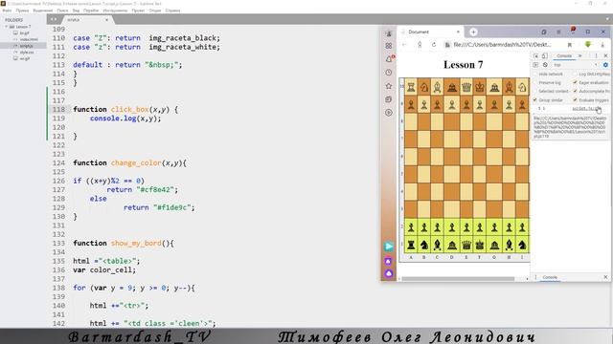Viewport: 613px width, 344px height.
Task: Toggle the Group similar checkbox
Action: pos(535,100)
